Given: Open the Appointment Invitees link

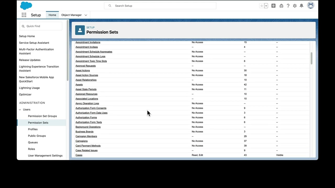Looking at the screenshot, I should click(x=87, y=47).
